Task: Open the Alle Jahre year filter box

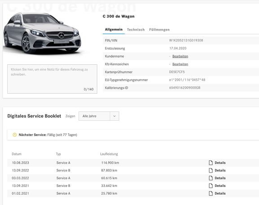Action: pyautogui.click(x=99, y=116)
